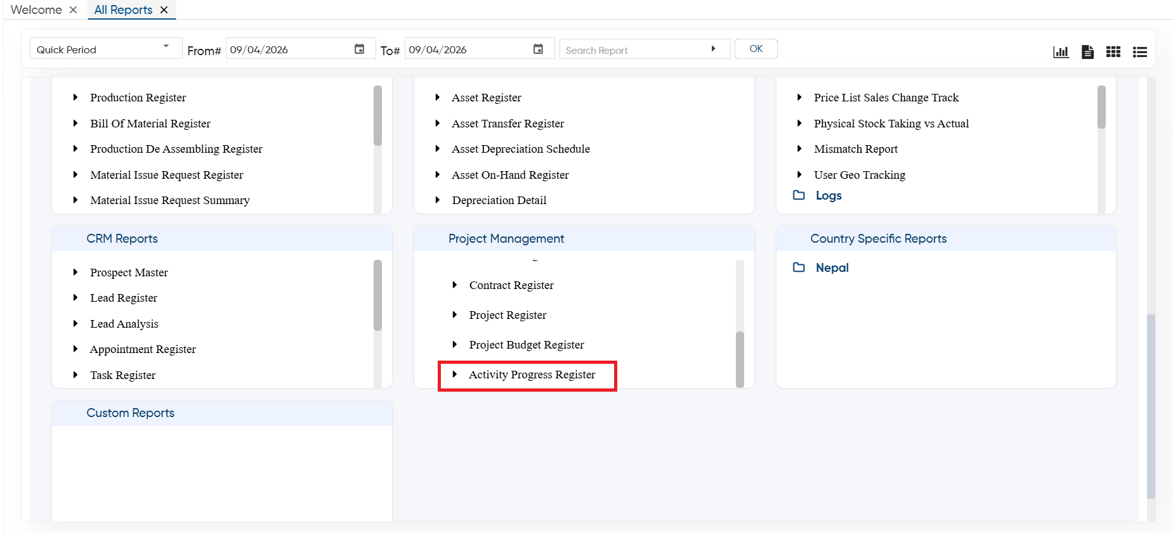Open Asset On-Hand Register
1173x533 pixels.
[x=510, y=175]
